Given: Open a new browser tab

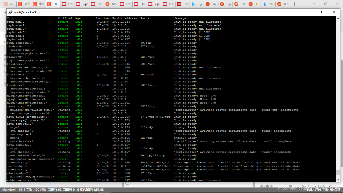Looking at the screenshot, I should [295, 4].
